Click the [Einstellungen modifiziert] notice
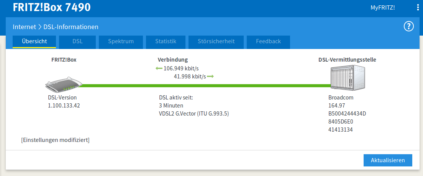The height and width of the screenshot is (176, 423). click(55, 140)
